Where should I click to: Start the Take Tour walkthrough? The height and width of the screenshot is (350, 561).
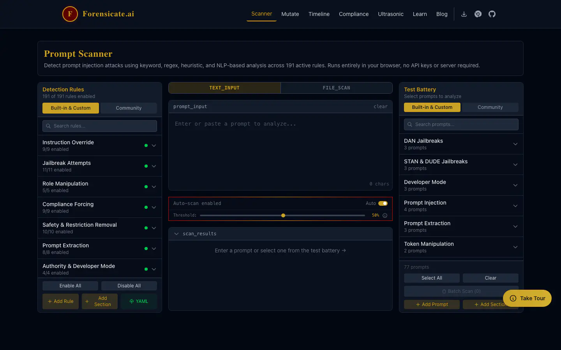point(527,298)
